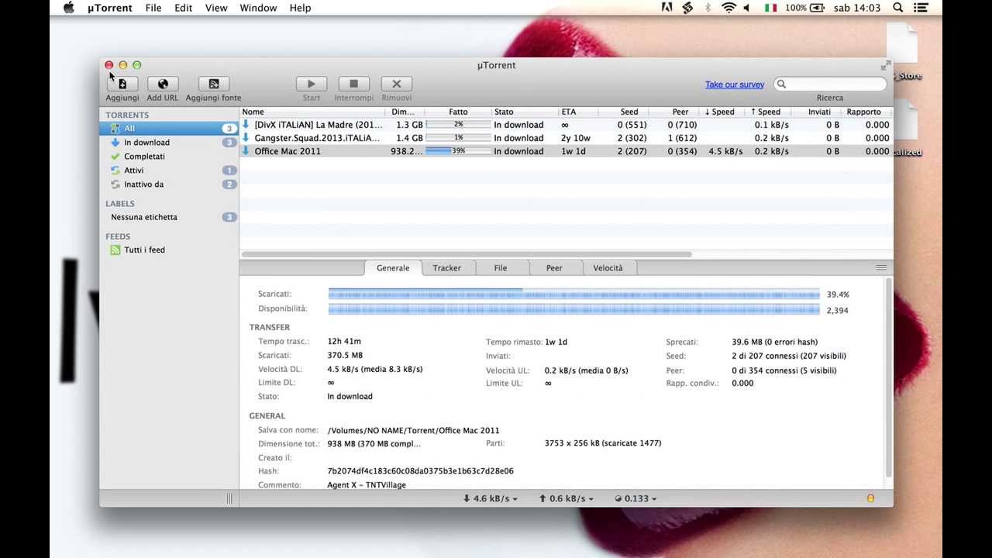Click the yellow network status indicator

coord(870,498)
